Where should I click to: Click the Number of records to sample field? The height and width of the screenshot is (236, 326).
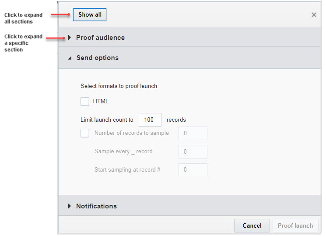[x=193, y=133]
